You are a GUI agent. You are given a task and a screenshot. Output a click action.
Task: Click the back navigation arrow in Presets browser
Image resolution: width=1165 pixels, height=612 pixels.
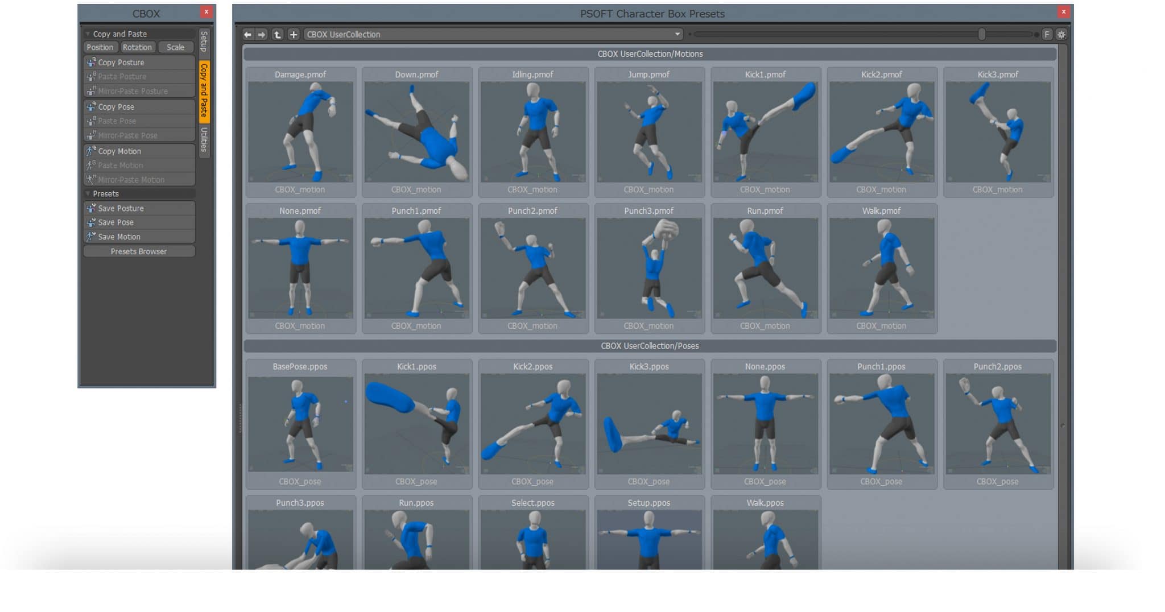click(248, 34)
